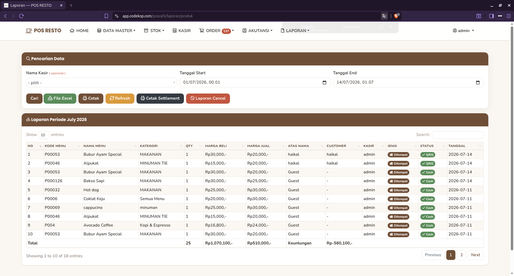Image resolution: width=514 pixels, height=276 pixels.
Task: Click the Cetak print button
Action: point(91,98)
